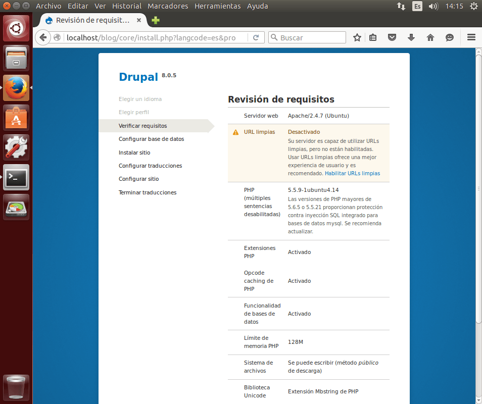Click the PHP version 5.5.9-1ubuntu4.14 text
This screenshot has height=404, width=482.
[x=313, y=190]
